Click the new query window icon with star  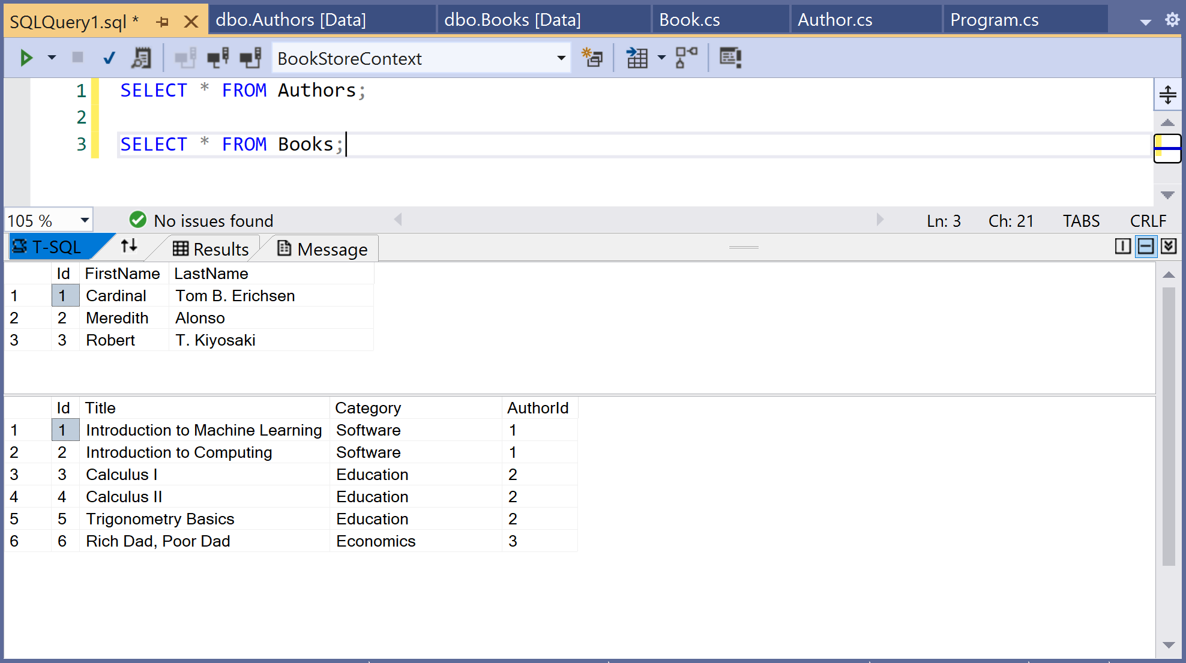(592, 58)
